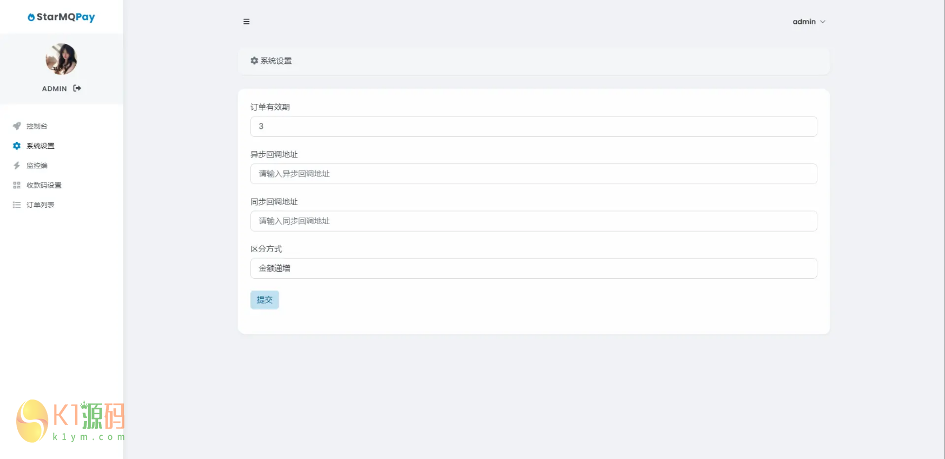Toggle the sidebar with the hamburger icon
Image resolution: width=945 pixels, height=459 pixels.
[247, 22]
